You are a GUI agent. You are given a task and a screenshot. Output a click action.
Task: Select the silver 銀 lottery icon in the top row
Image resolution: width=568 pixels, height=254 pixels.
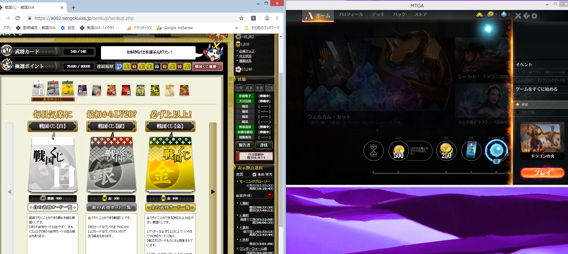coord(53,88)
